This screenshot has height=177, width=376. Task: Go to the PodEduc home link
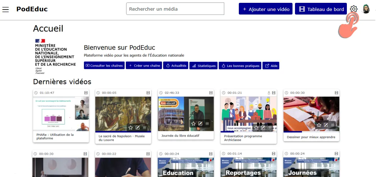point(32,9)
